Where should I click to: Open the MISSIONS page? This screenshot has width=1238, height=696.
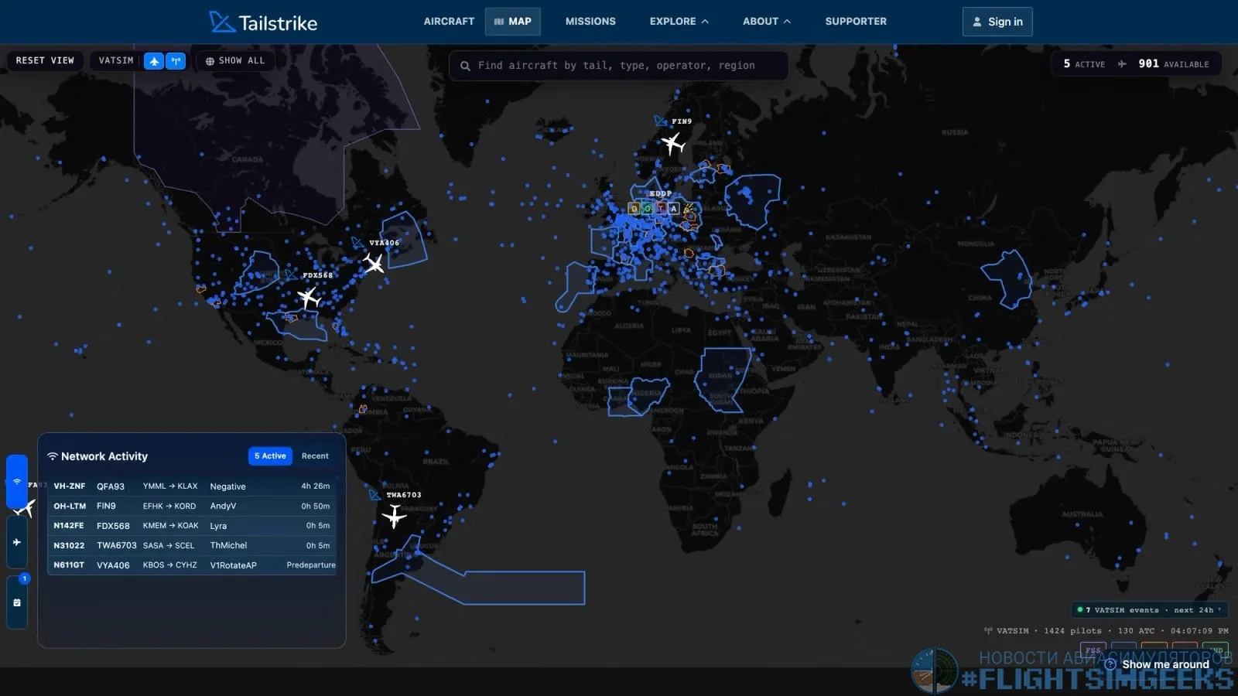click(x=590, y=22)
